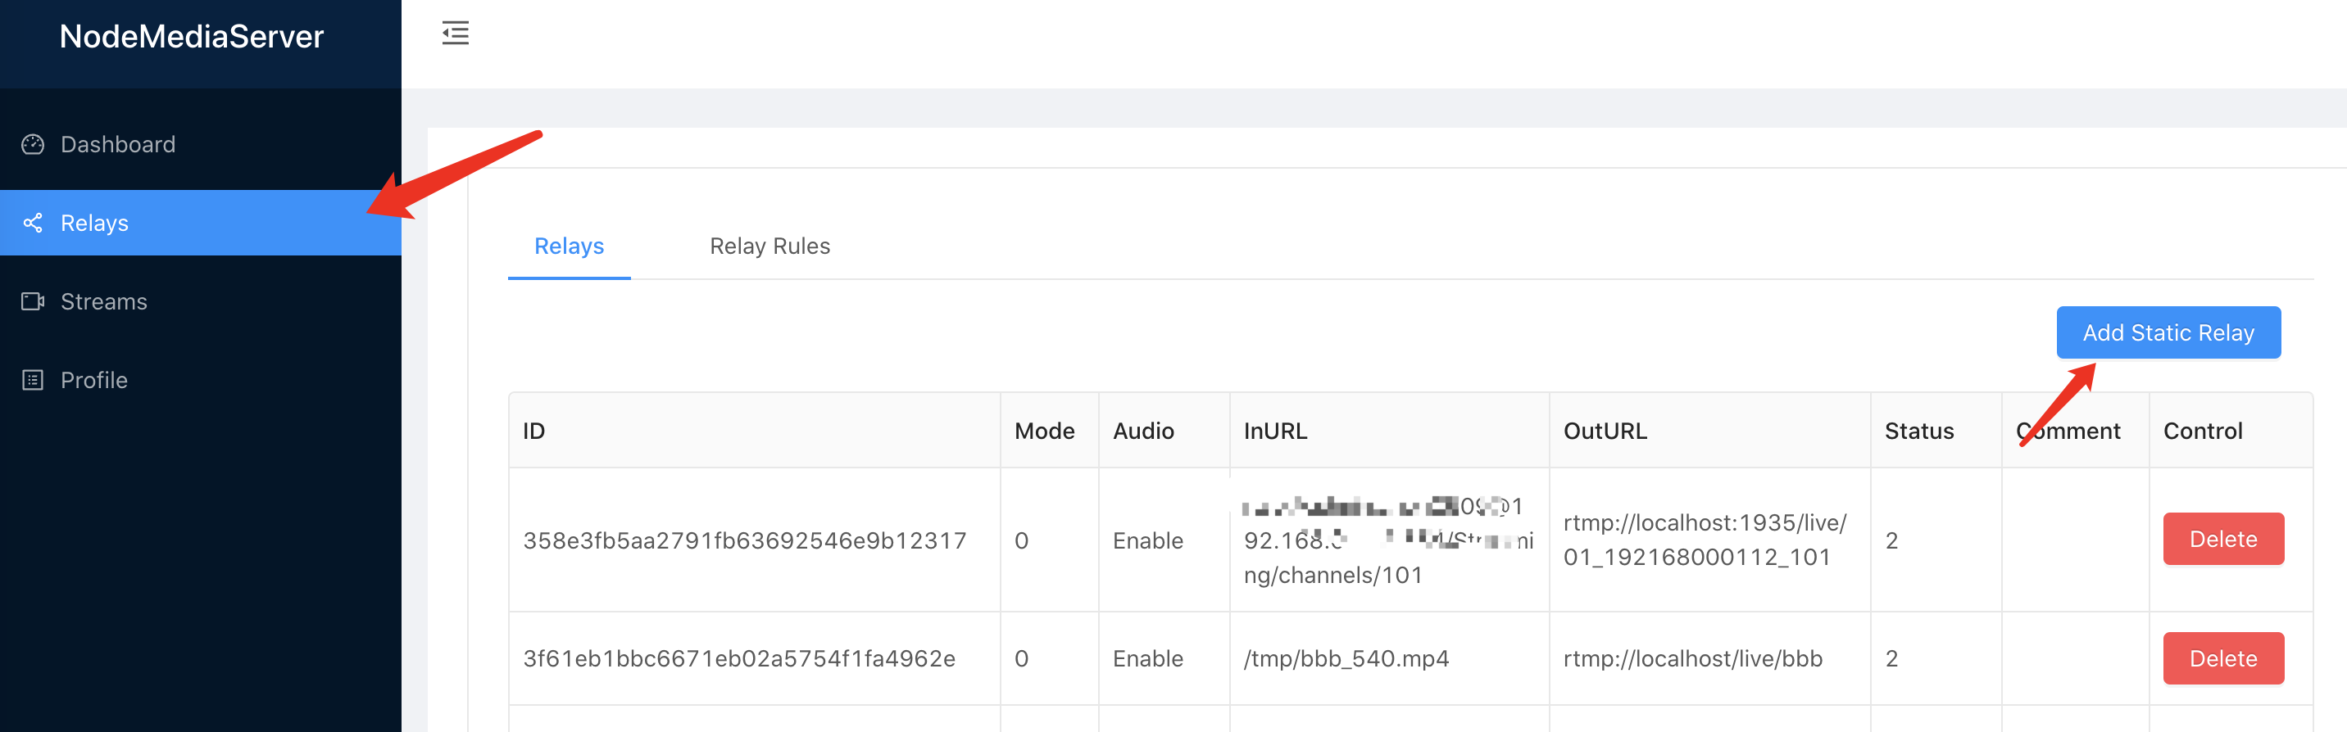Screen dimensions: 2347x732
Task: Delete the bbb_540.mp4 relay
Action: click(x=2223, y=658)
